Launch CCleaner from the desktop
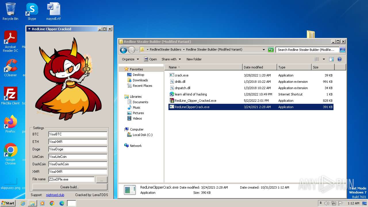 pyautogui.click(x=10, y=68)
